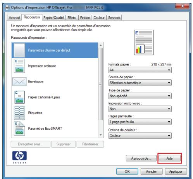The height and width of the screenshot is (179, 193).
Task: Click the Enveloppe shortcut icon
Action: (x=19, y=81)
